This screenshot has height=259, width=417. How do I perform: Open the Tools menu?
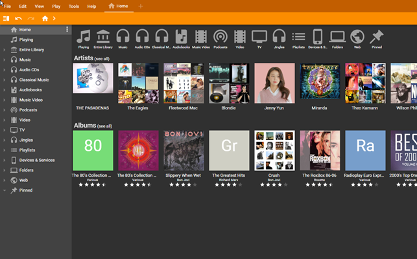tap(74, 6)
